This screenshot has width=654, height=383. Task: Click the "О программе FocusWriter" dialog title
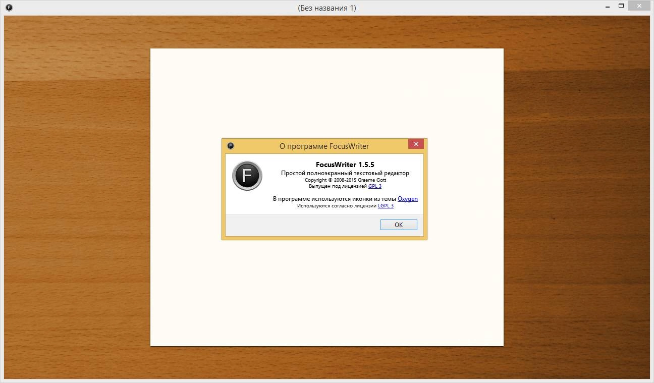pyautogui.click(x=324, y=146)
